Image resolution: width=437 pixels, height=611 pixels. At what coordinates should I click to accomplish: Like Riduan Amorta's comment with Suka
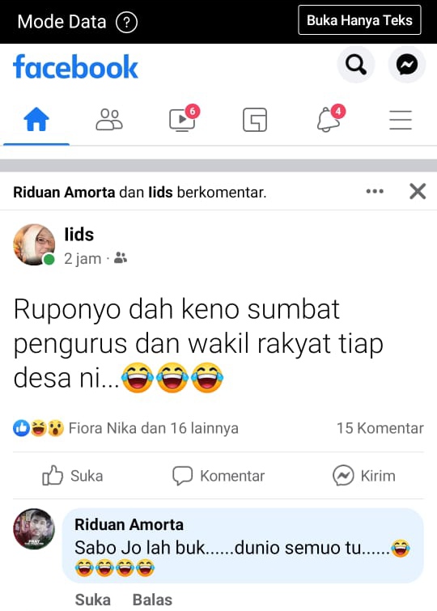pos(93,600)
